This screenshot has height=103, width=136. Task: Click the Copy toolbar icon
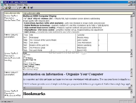17,8
